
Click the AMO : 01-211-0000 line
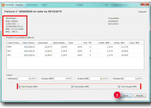(15, 29)
